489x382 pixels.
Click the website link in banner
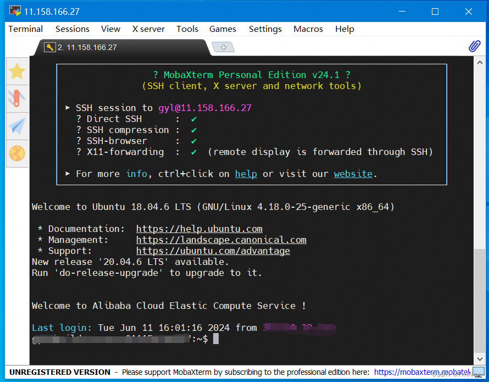[x=353, y=174]
